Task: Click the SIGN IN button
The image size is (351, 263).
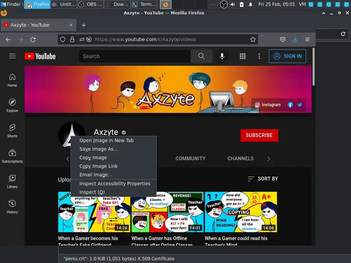Action: click(288, 56)
